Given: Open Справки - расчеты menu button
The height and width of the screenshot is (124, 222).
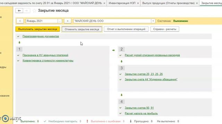Looking at the screenshot, I should coord(165,29).
